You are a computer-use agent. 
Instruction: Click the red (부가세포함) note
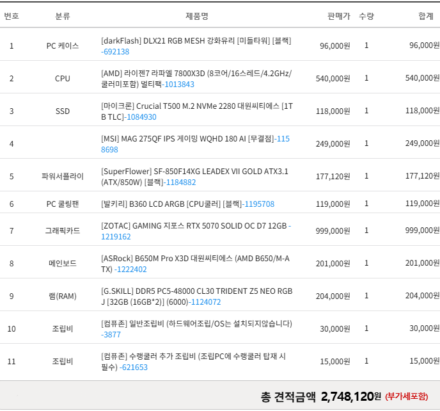coord(406,397)
